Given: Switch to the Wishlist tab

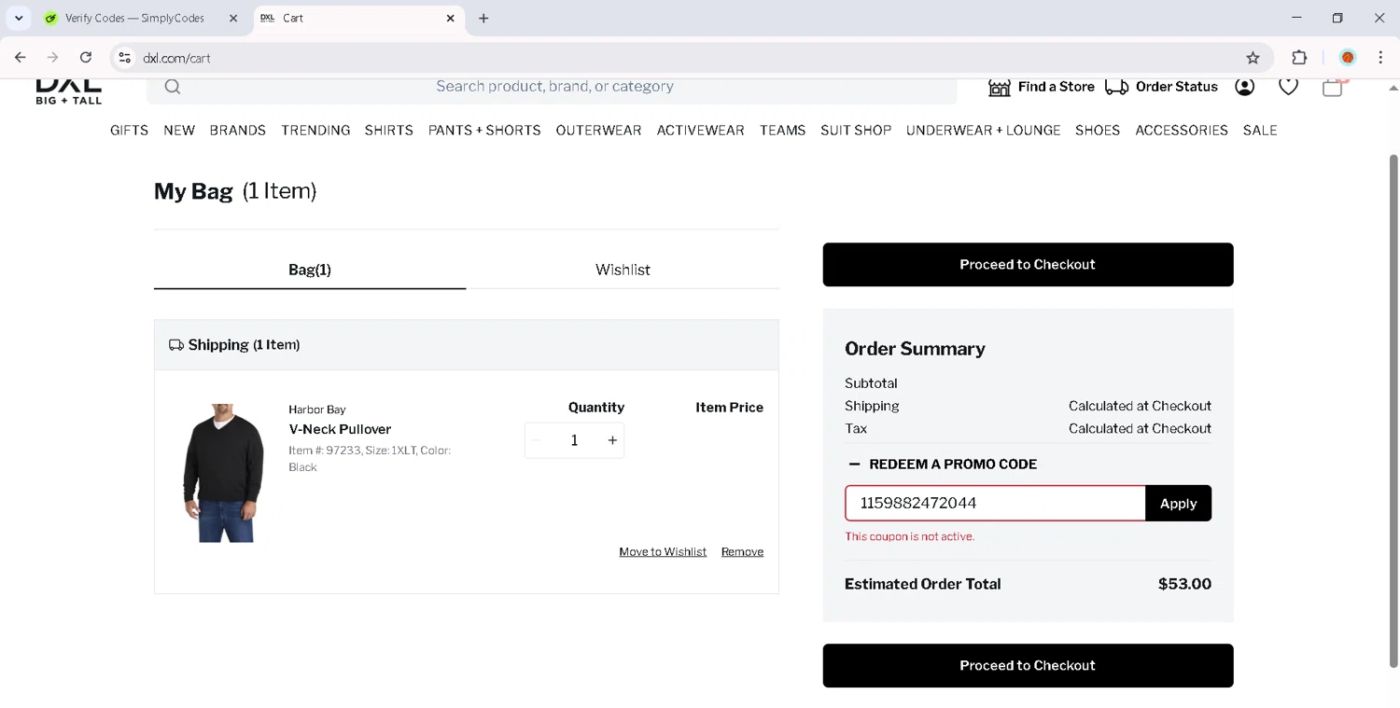Looking at the screenshot, I should coord(623,270).
